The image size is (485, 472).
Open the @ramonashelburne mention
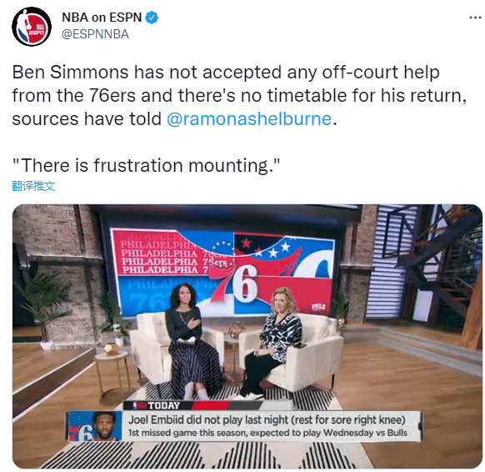coord(249,119)
